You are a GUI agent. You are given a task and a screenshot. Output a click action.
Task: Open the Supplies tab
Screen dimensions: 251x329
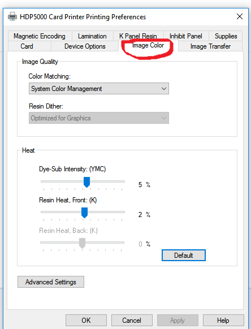coord(226,36)
